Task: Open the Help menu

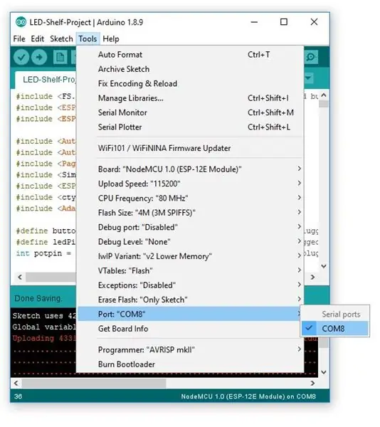Action: click(111, 38)
